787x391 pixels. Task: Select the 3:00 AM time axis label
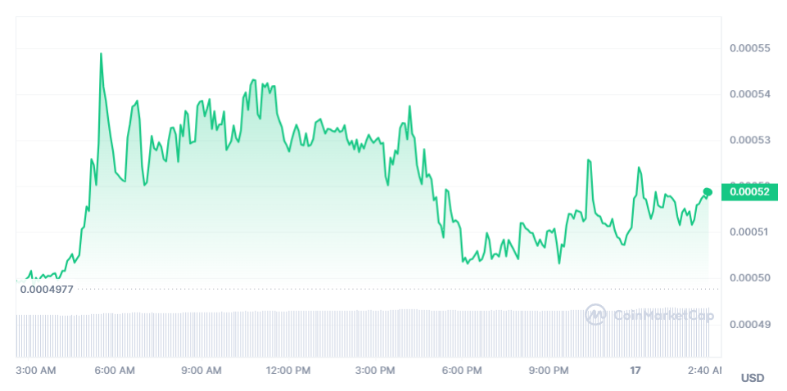click(x=36, y=371)
